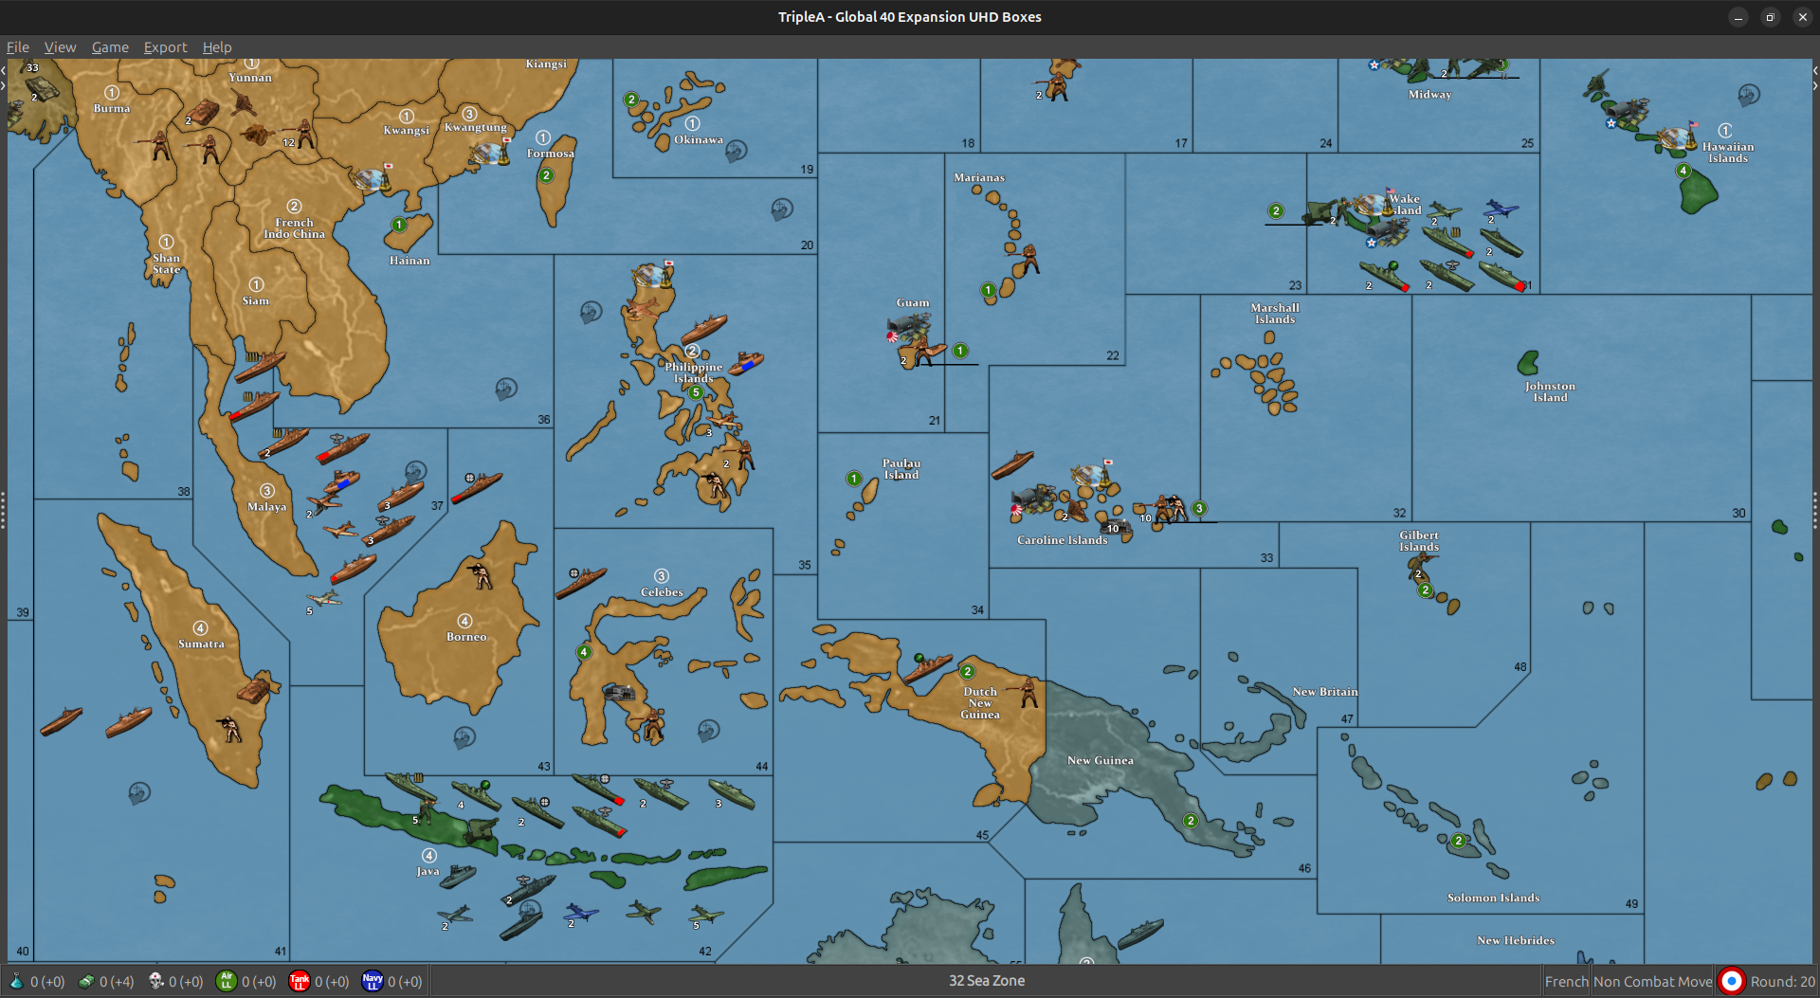The image size is (1820, 998).
Task: Click the Johnston Island green territory
Action: click(x=1528, y=363)
